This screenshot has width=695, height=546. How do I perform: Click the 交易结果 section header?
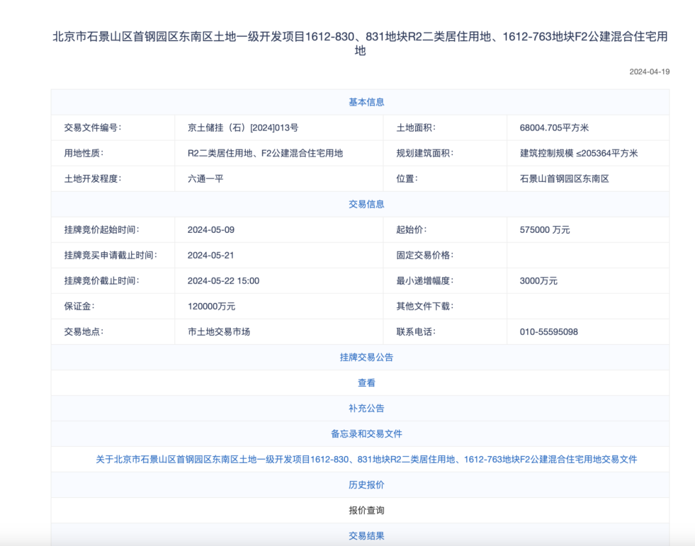[x=366, y=536]
